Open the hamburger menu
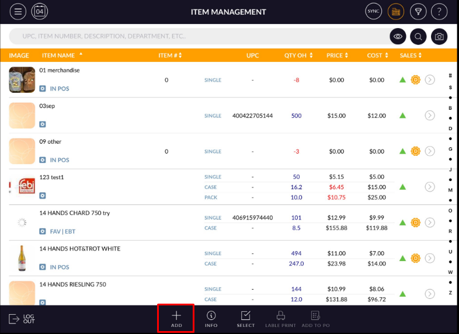This screenshot has width=459, height=334. (19, 11)
